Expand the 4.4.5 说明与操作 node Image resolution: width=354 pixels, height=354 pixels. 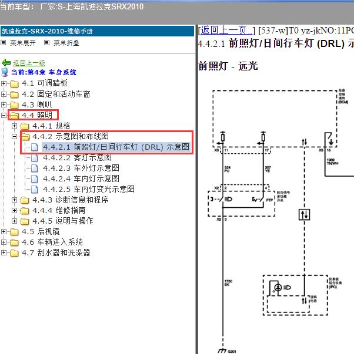(14, 221)
